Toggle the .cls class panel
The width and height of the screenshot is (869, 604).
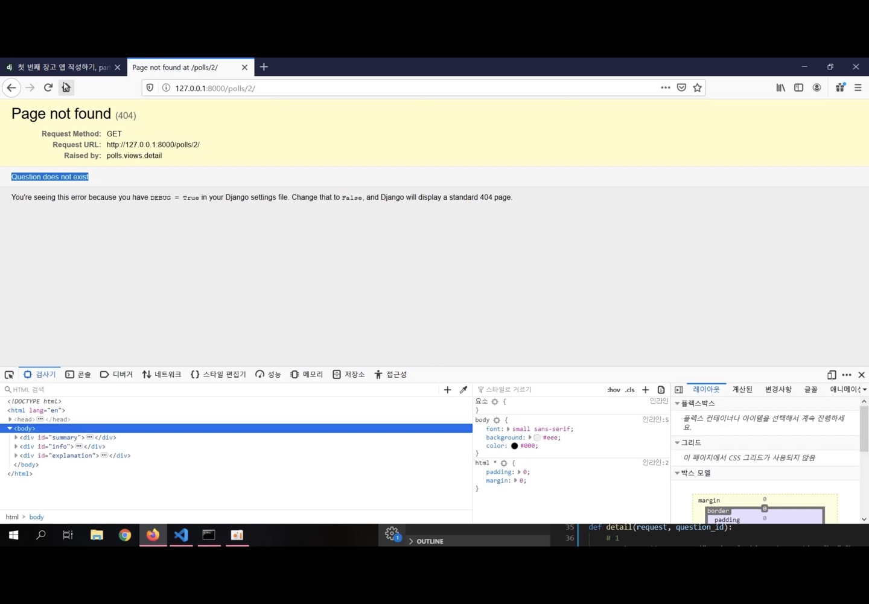click(x=629, y=390)
